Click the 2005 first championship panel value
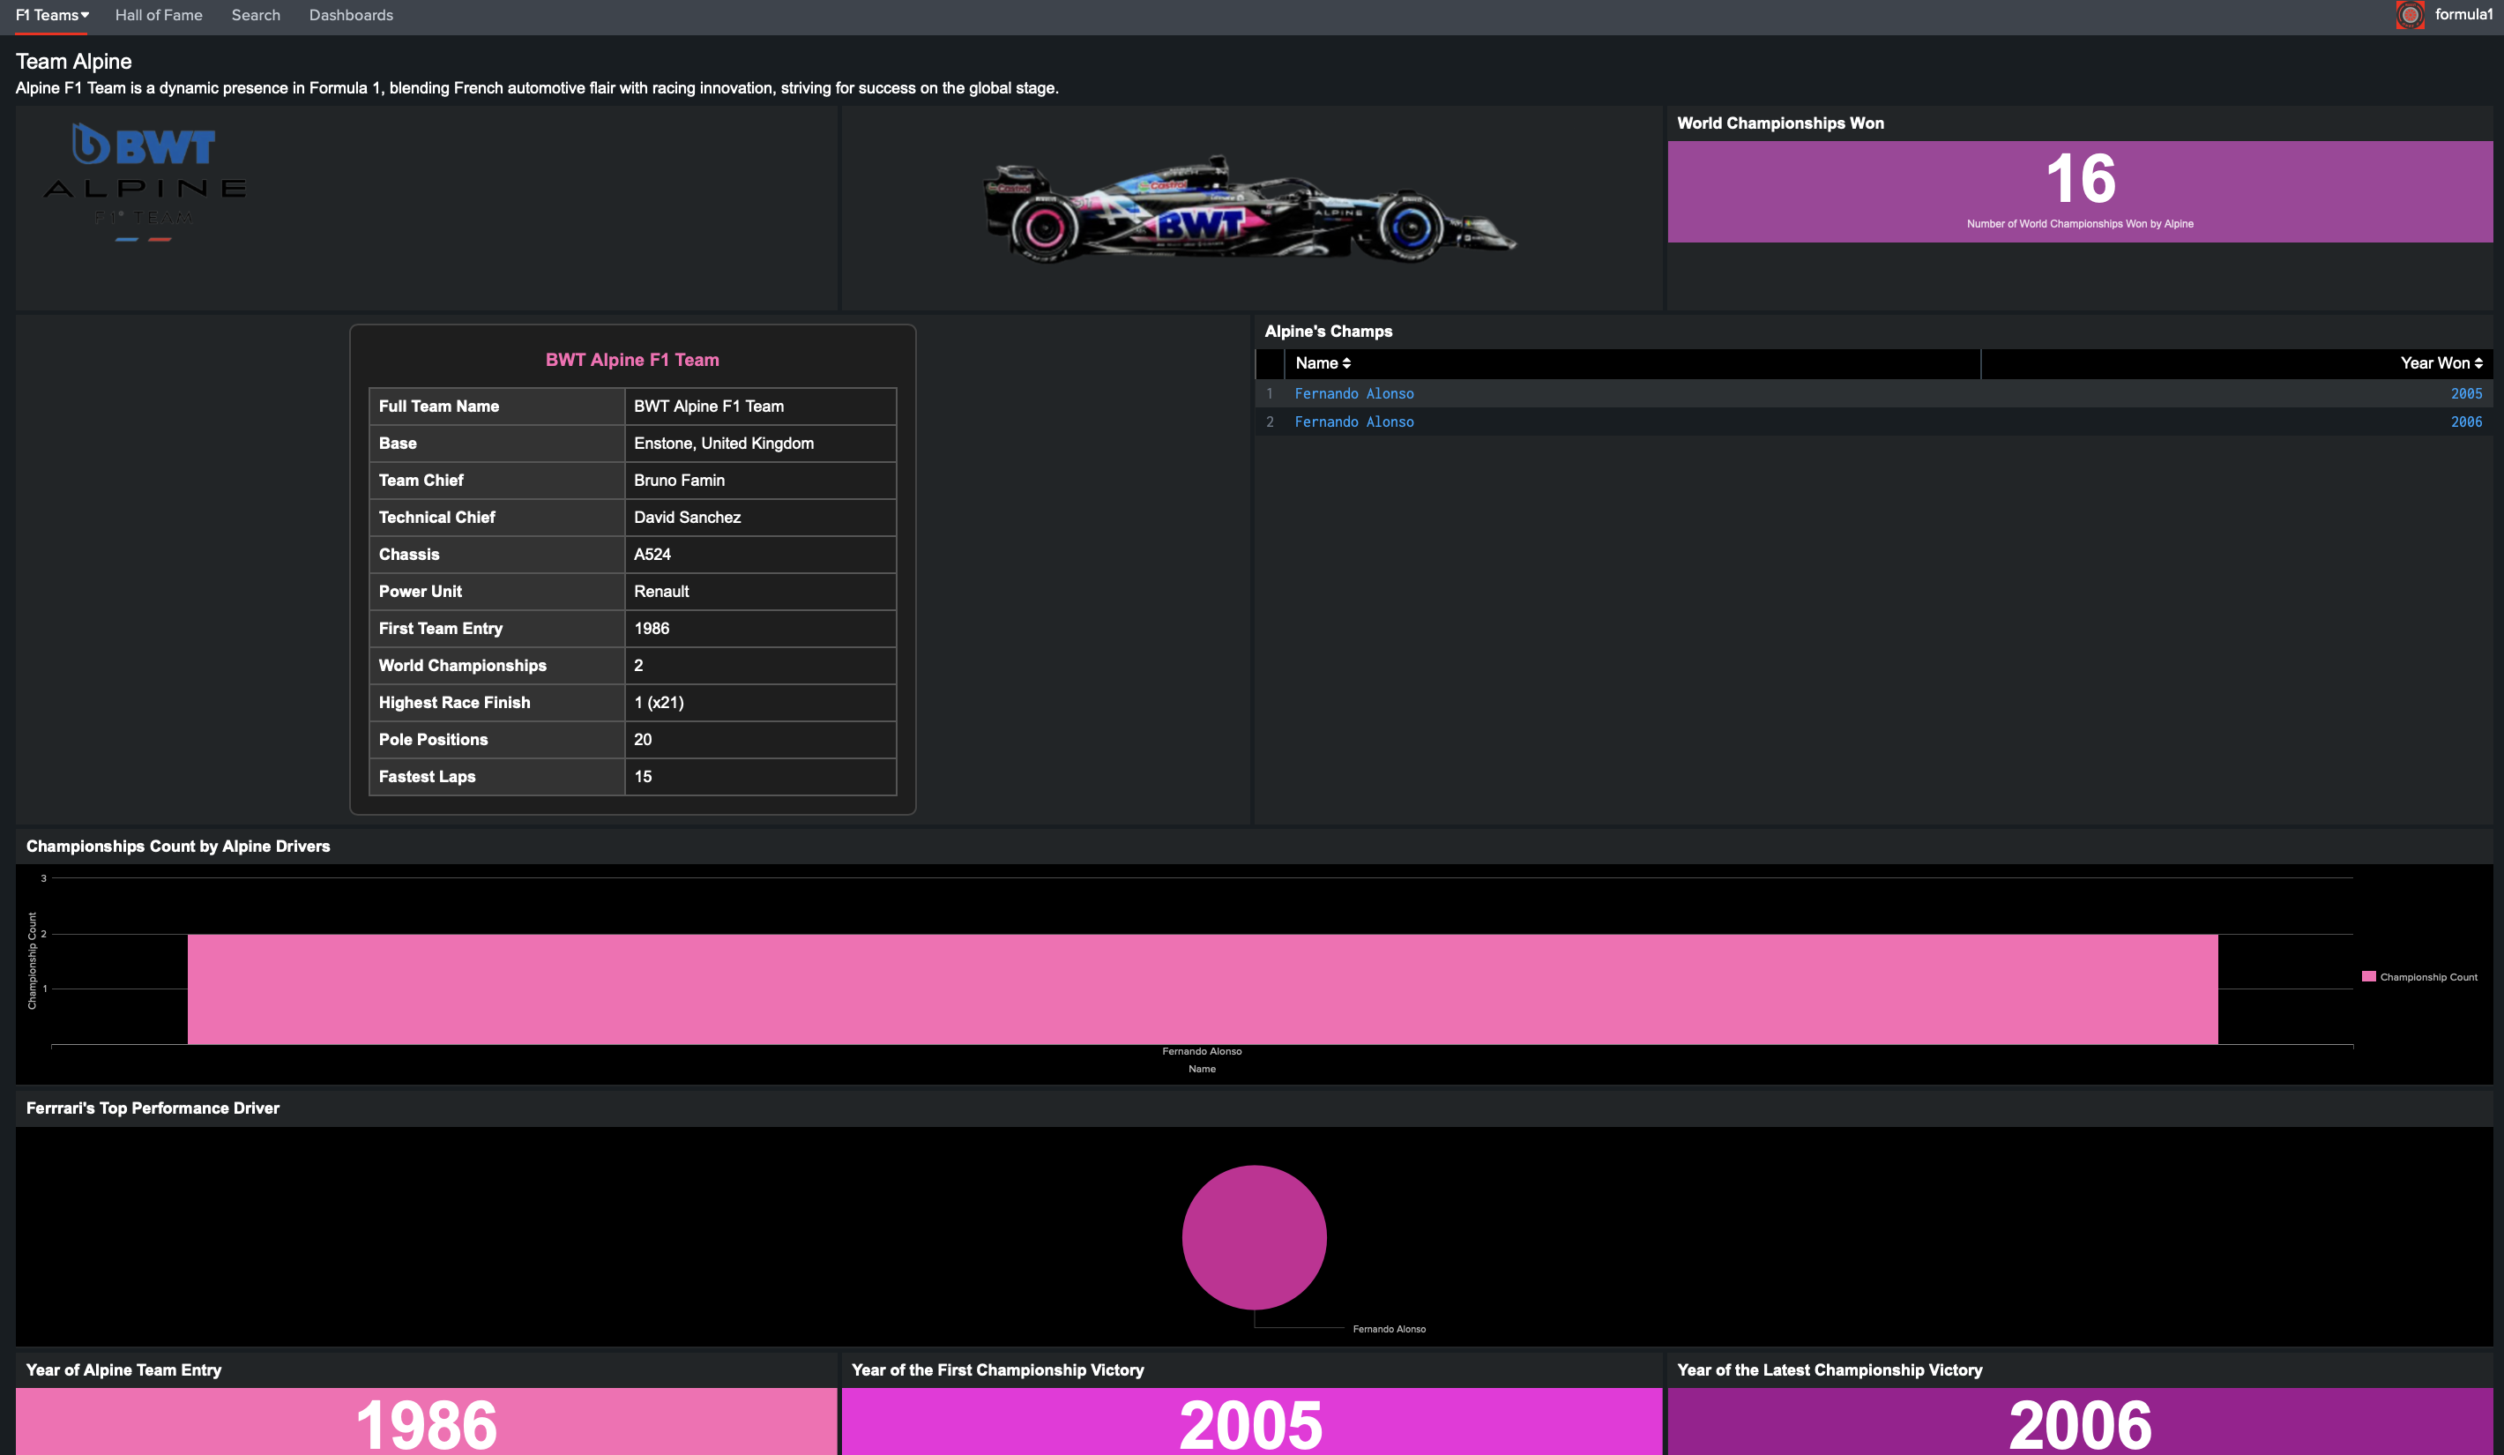2504x1455 pixels. click(x=1250, y=1424)
